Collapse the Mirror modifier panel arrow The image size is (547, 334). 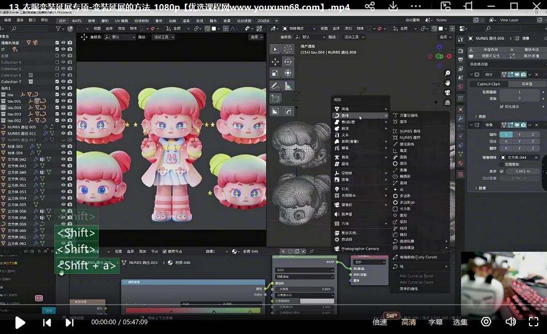[471, 125]
